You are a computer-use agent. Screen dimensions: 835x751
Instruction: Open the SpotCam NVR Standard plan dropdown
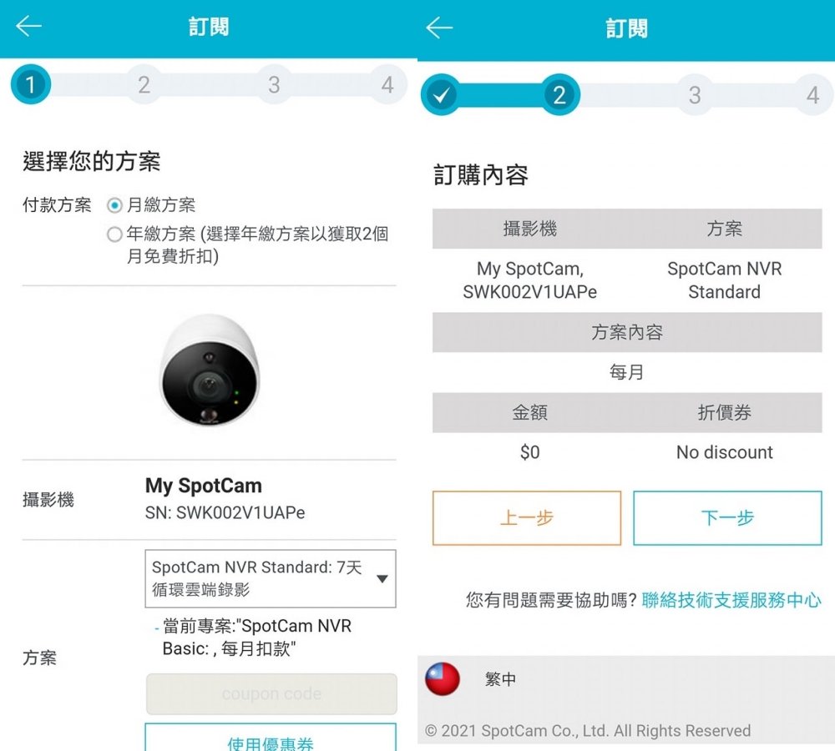(x=271, y=578)
